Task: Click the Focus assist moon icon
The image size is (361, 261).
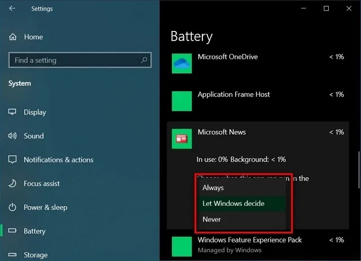Action: [12, 183]
